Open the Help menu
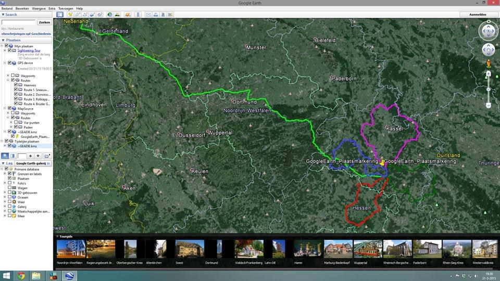 79,9
